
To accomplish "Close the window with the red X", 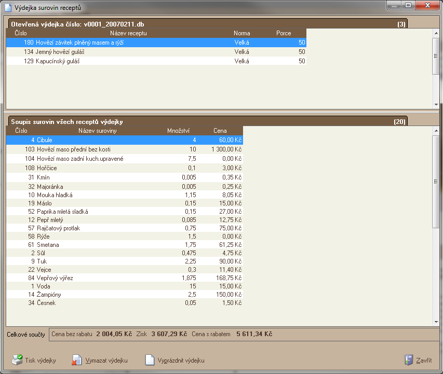I will pos(427,6).
